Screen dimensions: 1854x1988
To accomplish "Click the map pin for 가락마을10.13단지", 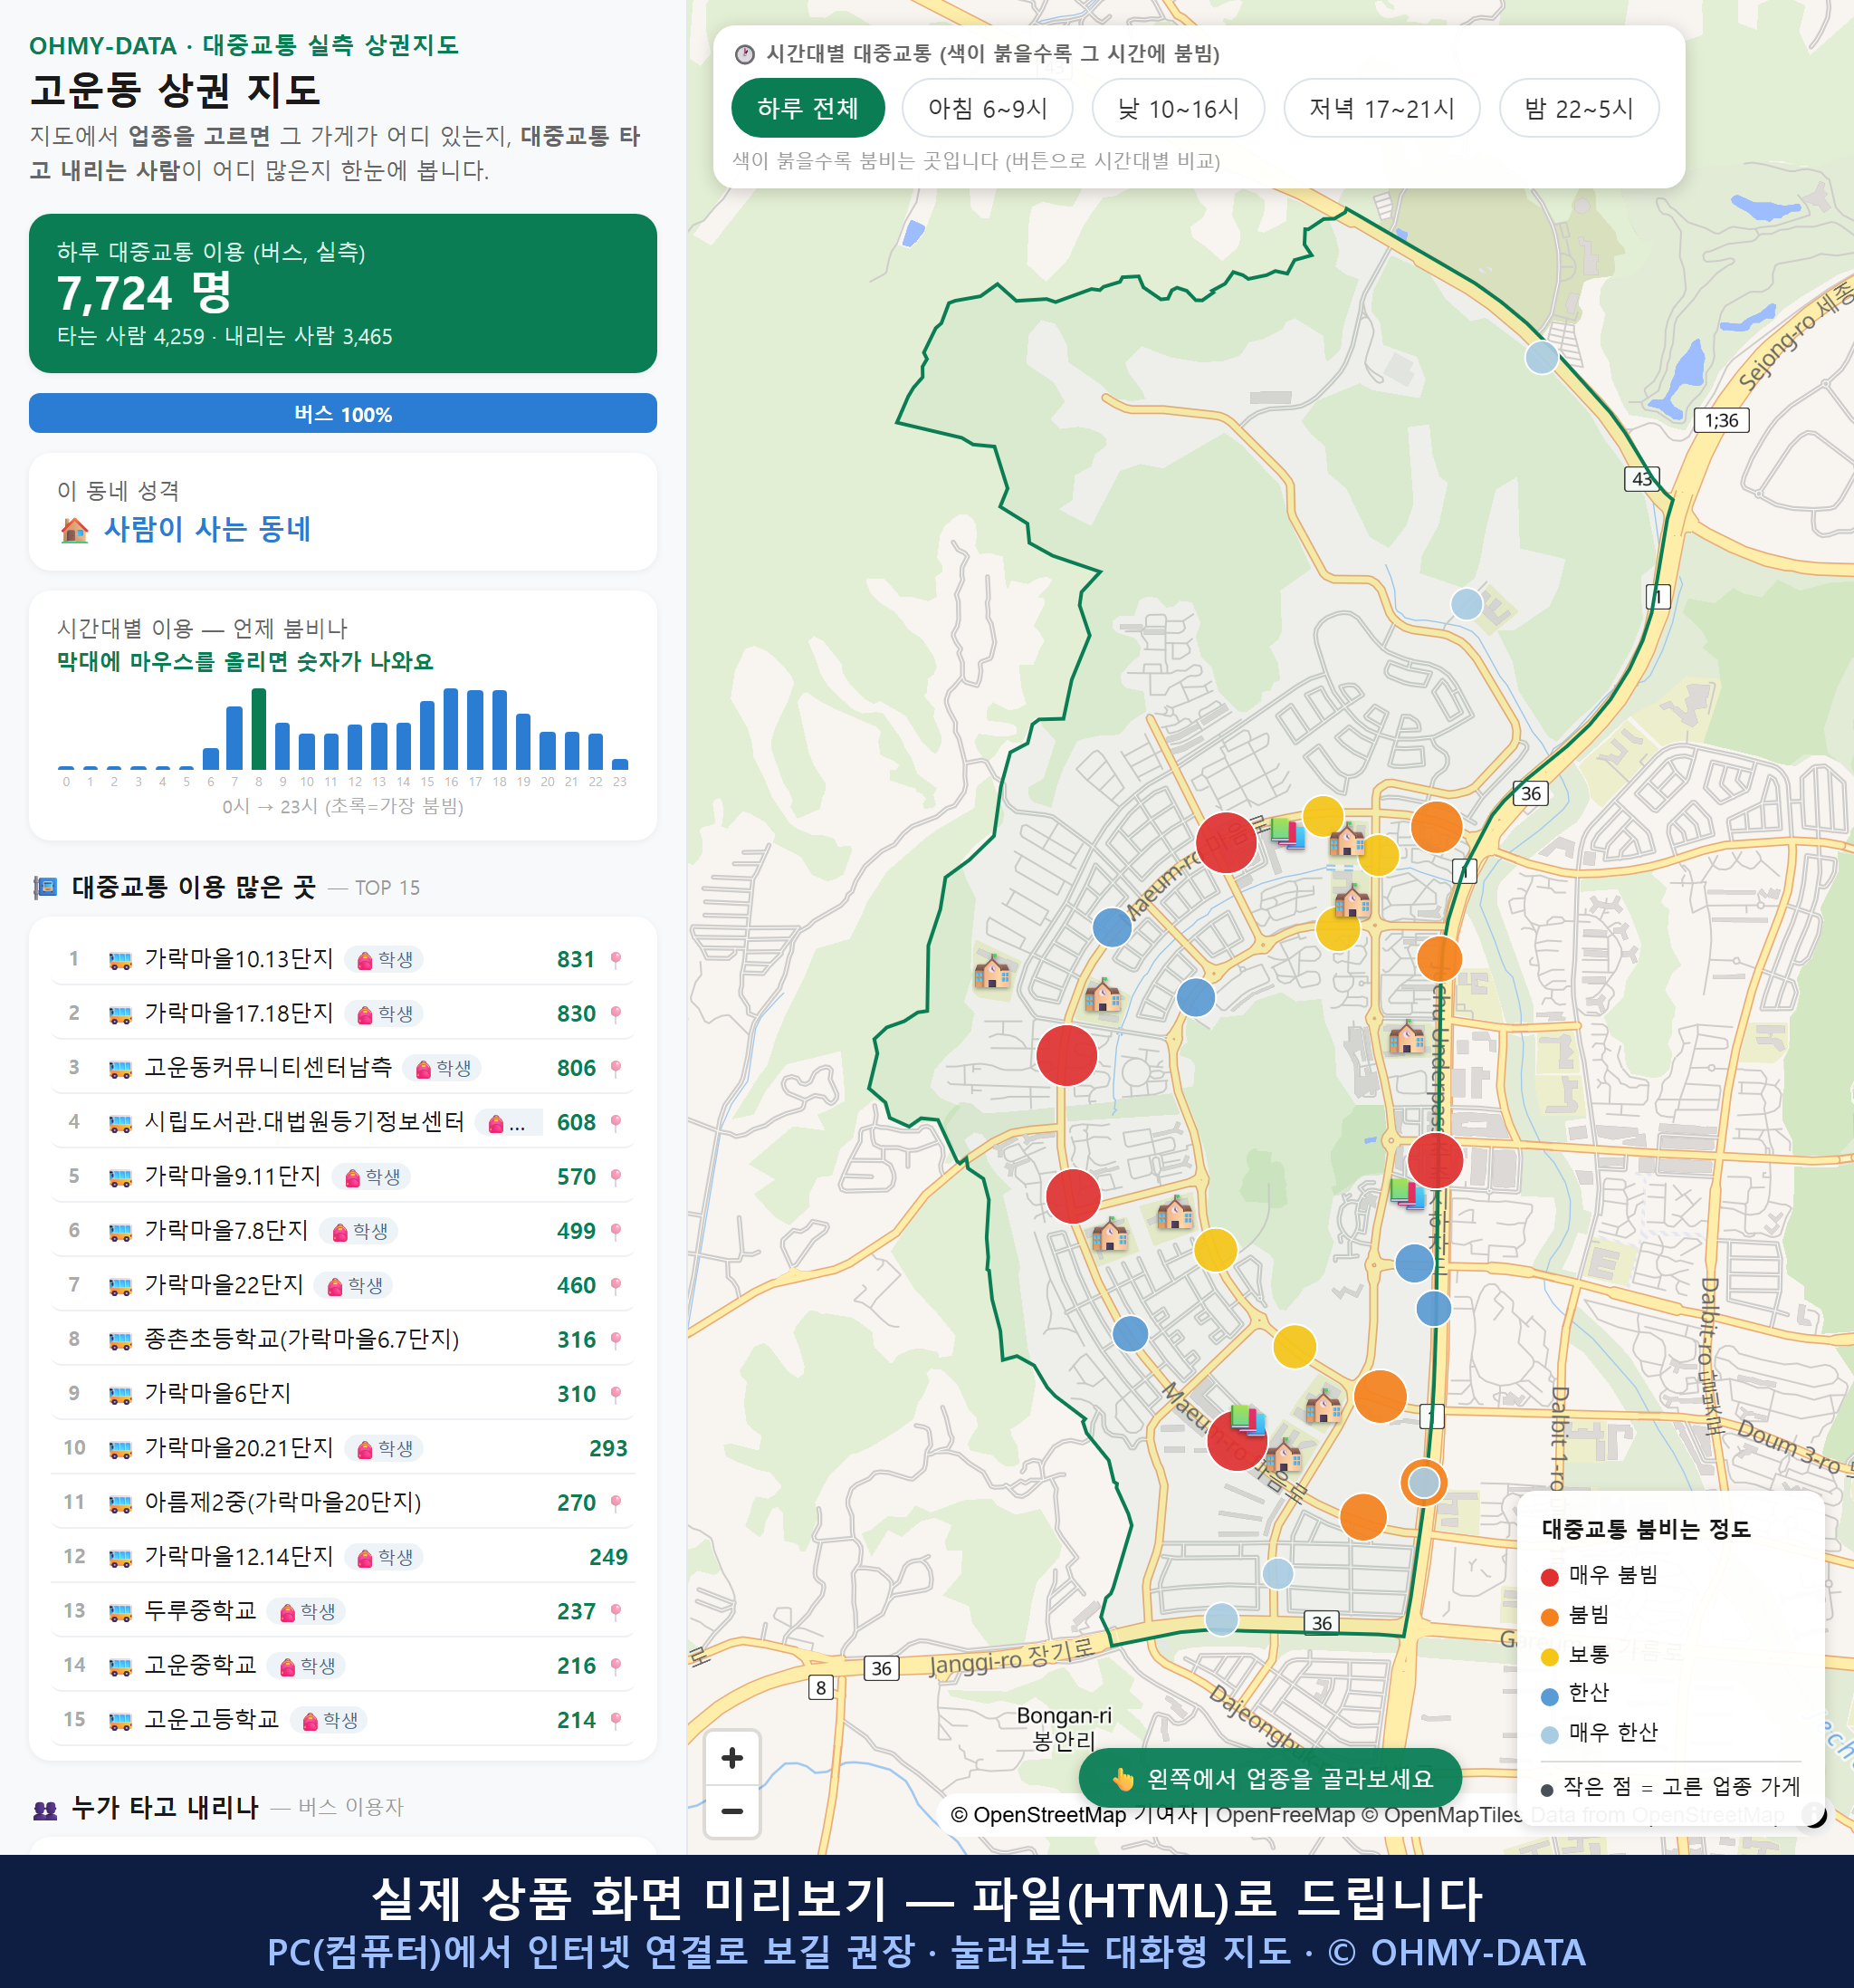I will click(x=616, y=959).
